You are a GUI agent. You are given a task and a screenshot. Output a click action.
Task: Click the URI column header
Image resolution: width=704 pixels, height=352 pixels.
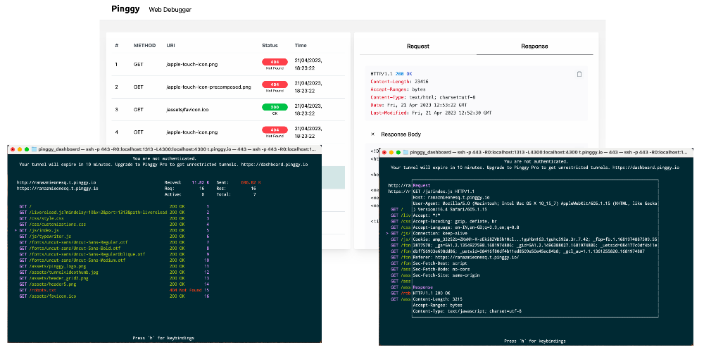click(x=170, y=45)
